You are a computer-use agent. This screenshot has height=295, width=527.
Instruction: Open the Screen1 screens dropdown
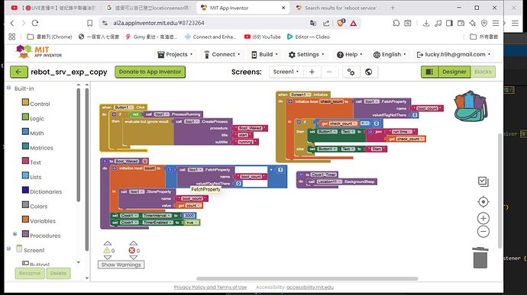pos(286,72)
